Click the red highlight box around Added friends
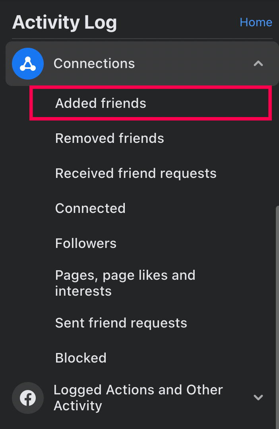The height and width of the screenshot is (429, 279). 151,103
